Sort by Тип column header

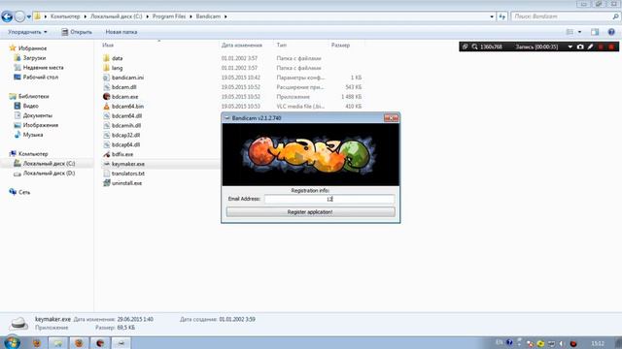(281, 46)
